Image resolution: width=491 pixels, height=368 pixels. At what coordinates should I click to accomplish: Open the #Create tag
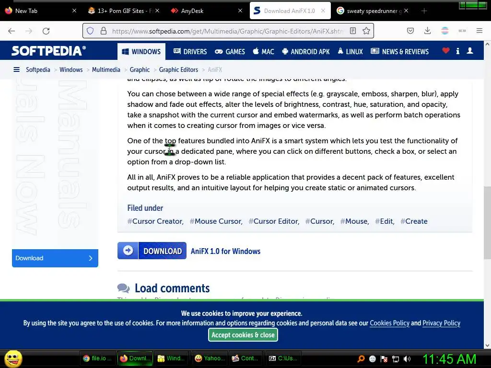coord(414,221)
